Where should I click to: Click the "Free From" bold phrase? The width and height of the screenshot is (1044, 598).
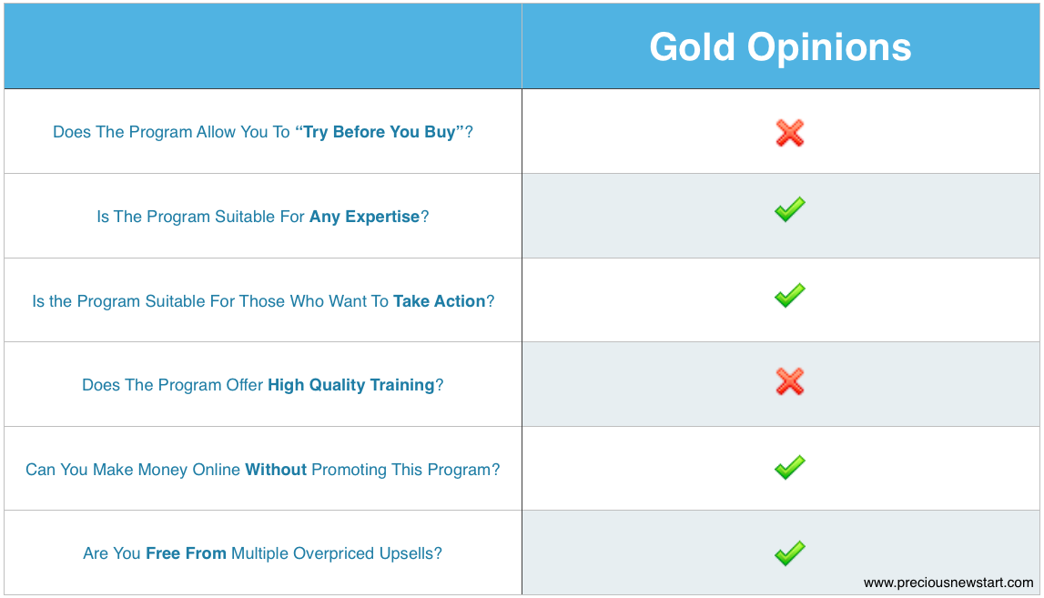186,553
